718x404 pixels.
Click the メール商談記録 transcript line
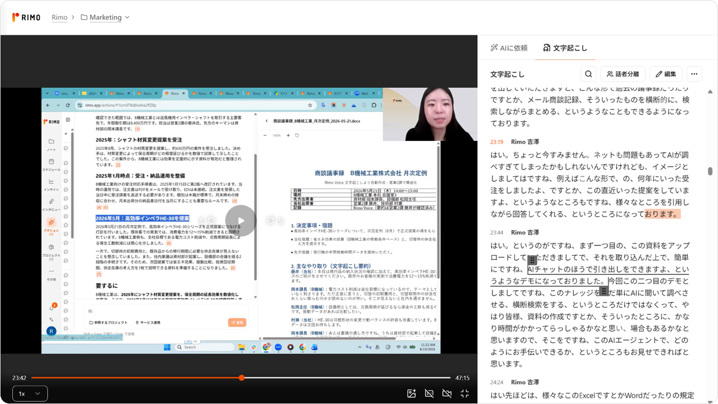point(590,99)
